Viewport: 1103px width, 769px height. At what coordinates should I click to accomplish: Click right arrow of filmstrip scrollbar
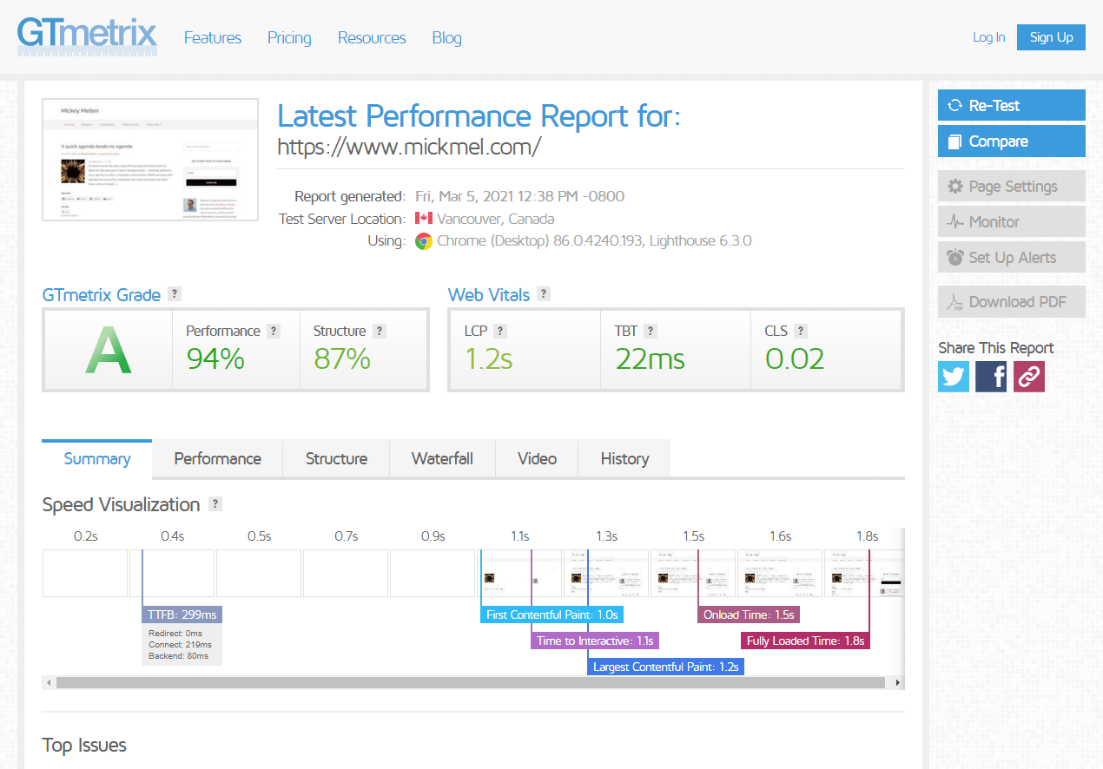click(x=898, y=683)
